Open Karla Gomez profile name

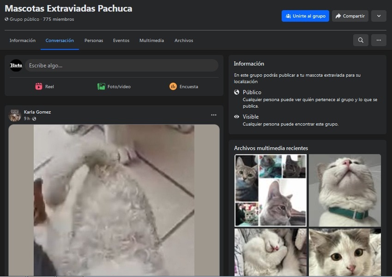click(37, 112)
